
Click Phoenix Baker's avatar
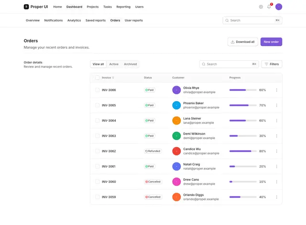pos(176,105)
